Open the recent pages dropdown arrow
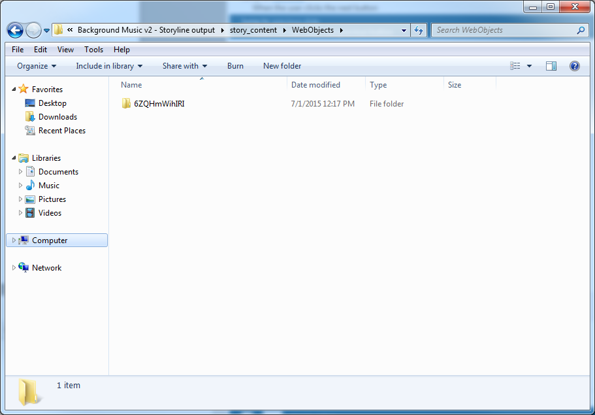The image size is (595, 415). click(x=46, y=31)
